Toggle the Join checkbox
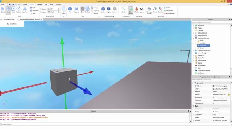 [x=31, y=13]
